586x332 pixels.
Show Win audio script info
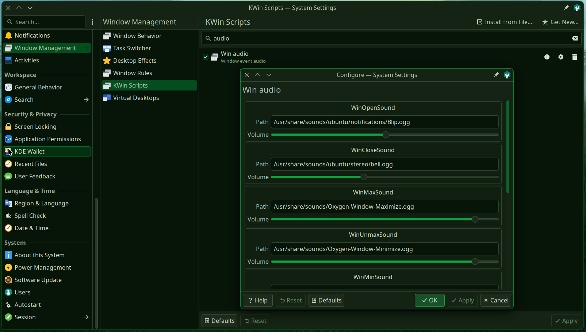[x=547, y=57]
